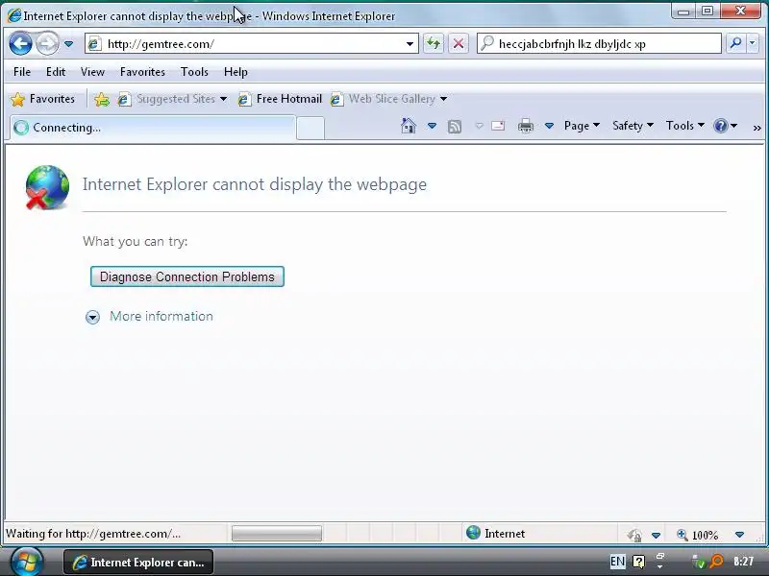Open search provider dropdown arrow

753,43
